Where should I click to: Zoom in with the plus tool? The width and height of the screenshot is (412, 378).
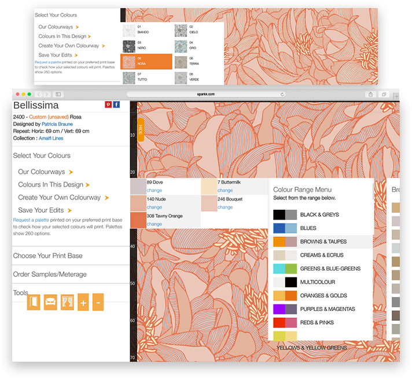point(83,302)
